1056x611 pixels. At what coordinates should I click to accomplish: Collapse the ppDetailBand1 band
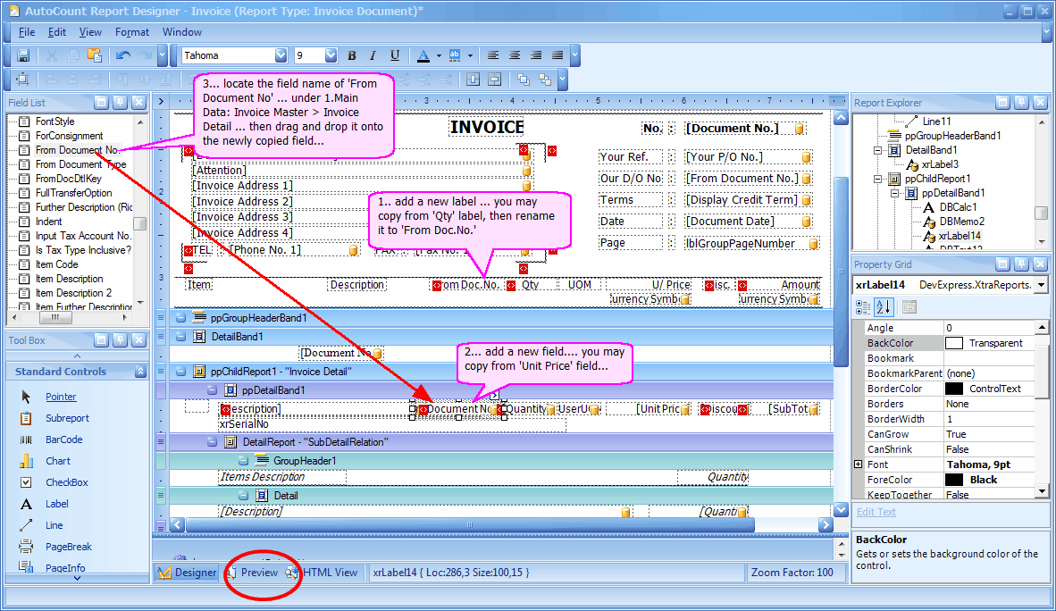click(x=212, y=390)
